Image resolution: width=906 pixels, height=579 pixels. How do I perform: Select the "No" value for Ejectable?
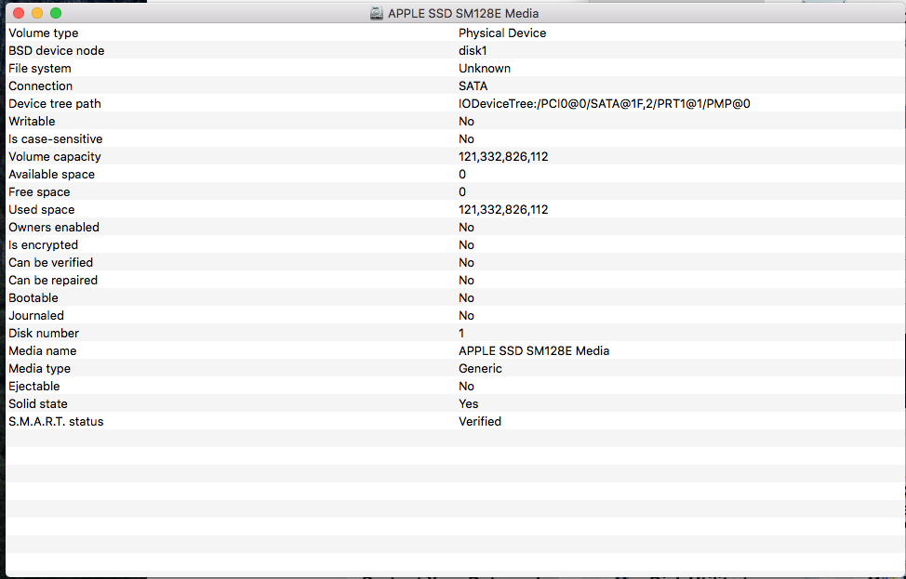pyautogui.click(x=466, y=387)
